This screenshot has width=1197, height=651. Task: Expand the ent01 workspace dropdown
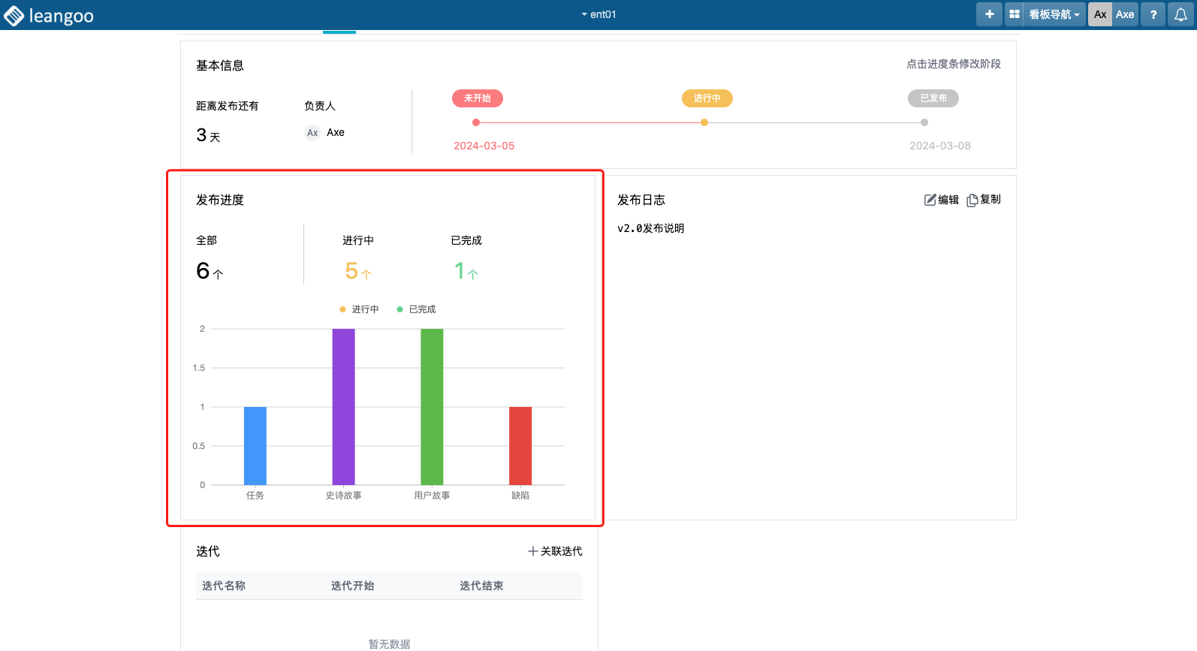coord(598,14)
